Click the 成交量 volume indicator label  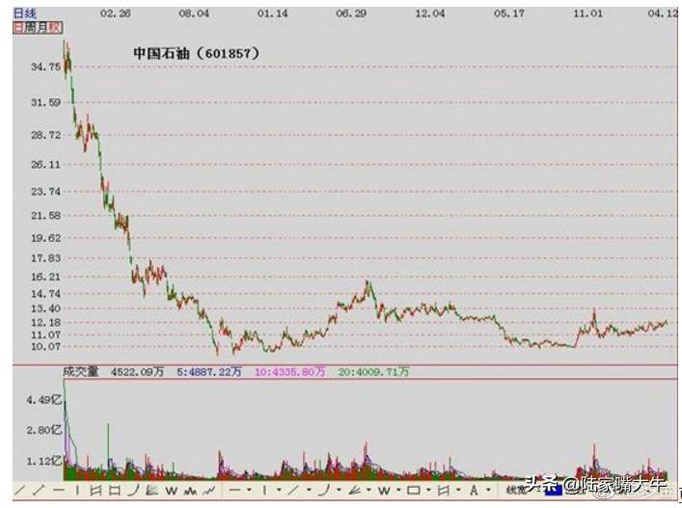[x=81, y=371]
